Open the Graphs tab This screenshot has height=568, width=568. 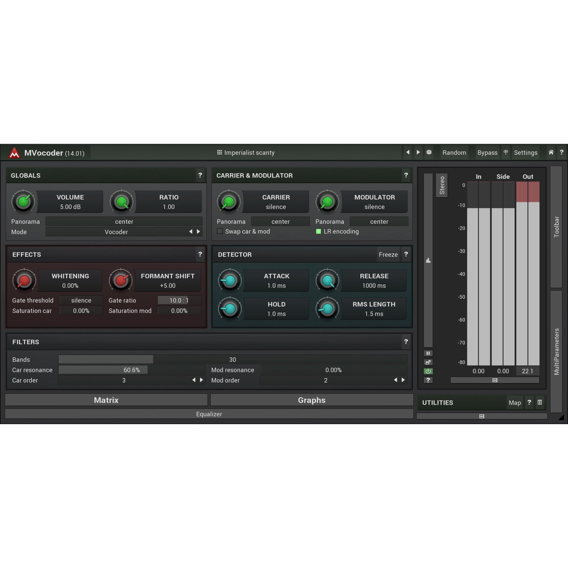(x=312, y=400)
